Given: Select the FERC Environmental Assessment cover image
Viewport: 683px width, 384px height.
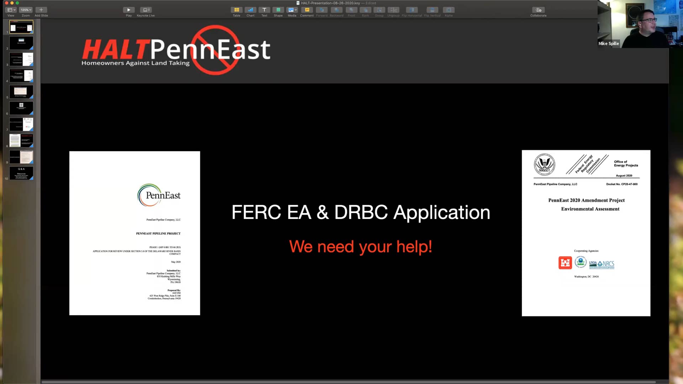Looking at the screenshot, I should pyautogui.click(x=586, y=233).
